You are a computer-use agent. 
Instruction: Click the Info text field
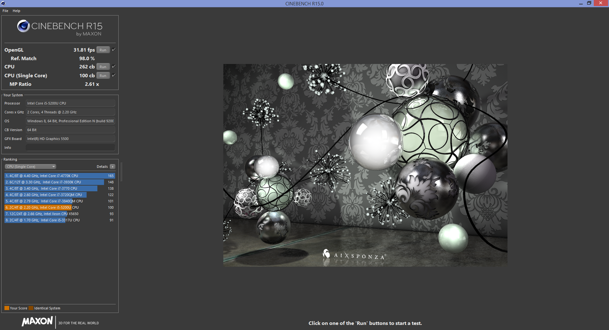[x=70, y=148]
